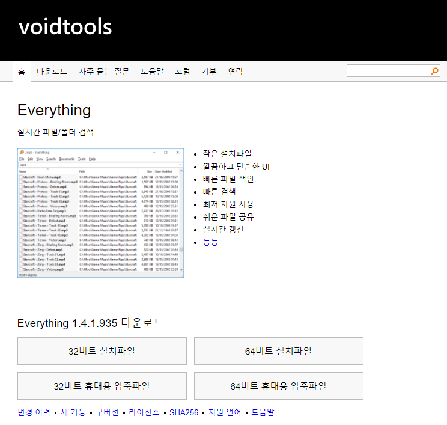
Task: Click the voidtools site logo
Action: click(65, 27)
